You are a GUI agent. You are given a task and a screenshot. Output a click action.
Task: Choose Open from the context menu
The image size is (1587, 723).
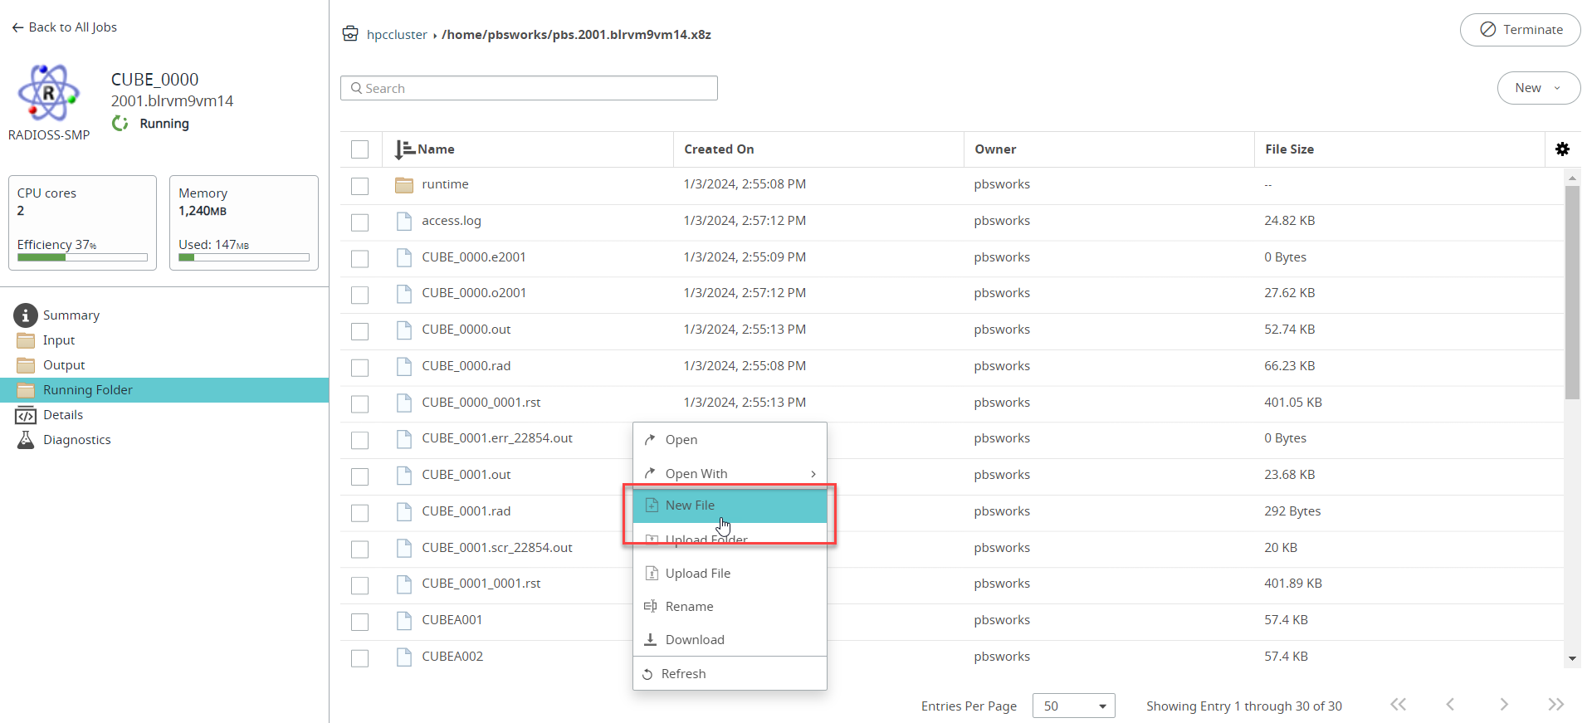(x=730, y=440)
